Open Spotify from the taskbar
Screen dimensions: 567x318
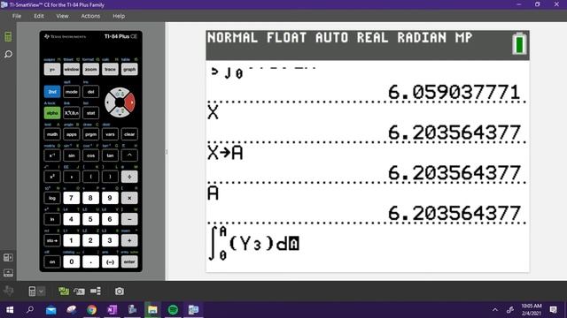[173, 310]
